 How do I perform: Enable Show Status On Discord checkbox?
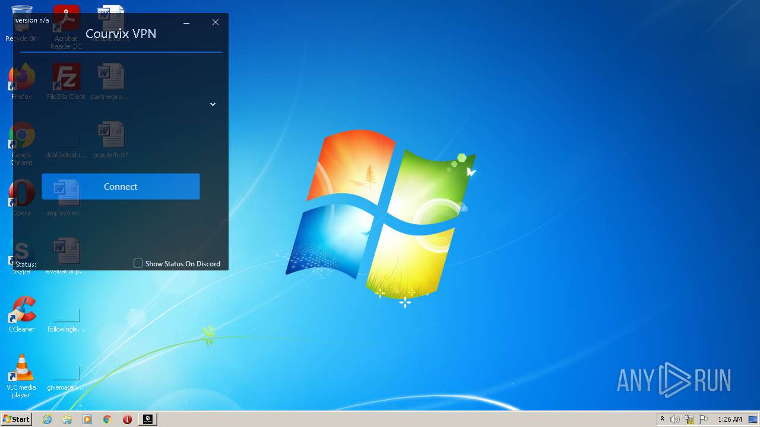pyautogui.click(x=138, y=263)
